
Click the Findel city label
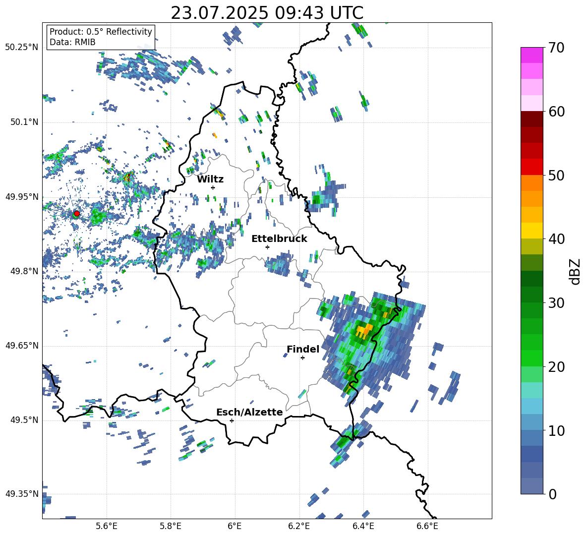coord(303,349)
